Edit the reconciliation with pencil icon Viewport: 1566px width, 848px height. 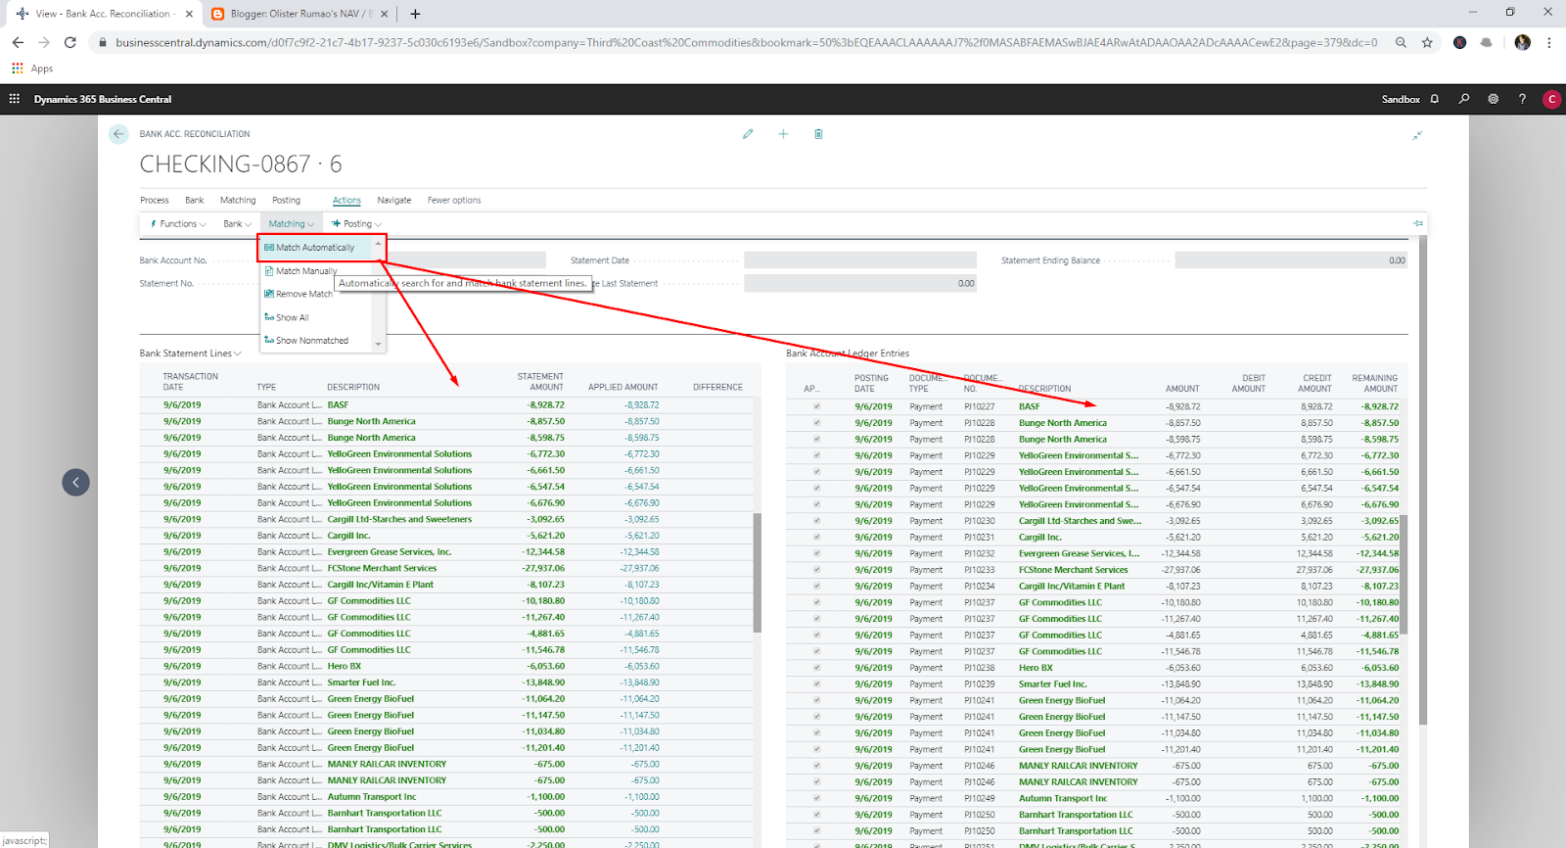[x=748, y=134]
